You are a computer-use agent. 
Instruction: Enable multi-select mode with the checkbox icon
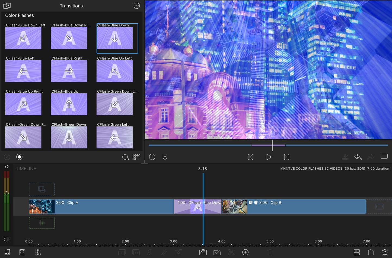(217, 252)
